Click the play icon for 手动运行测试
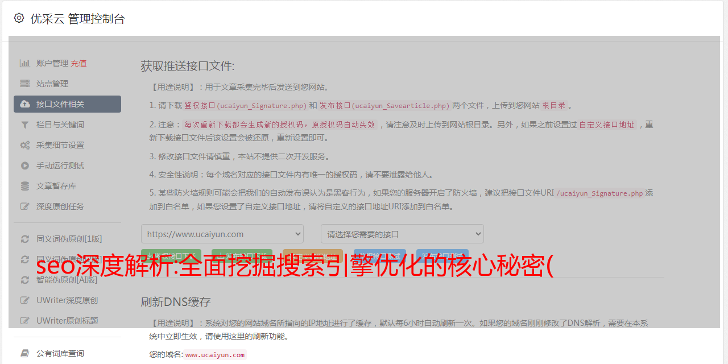Viewport: 728px width, 364px height. coord(25,166)
